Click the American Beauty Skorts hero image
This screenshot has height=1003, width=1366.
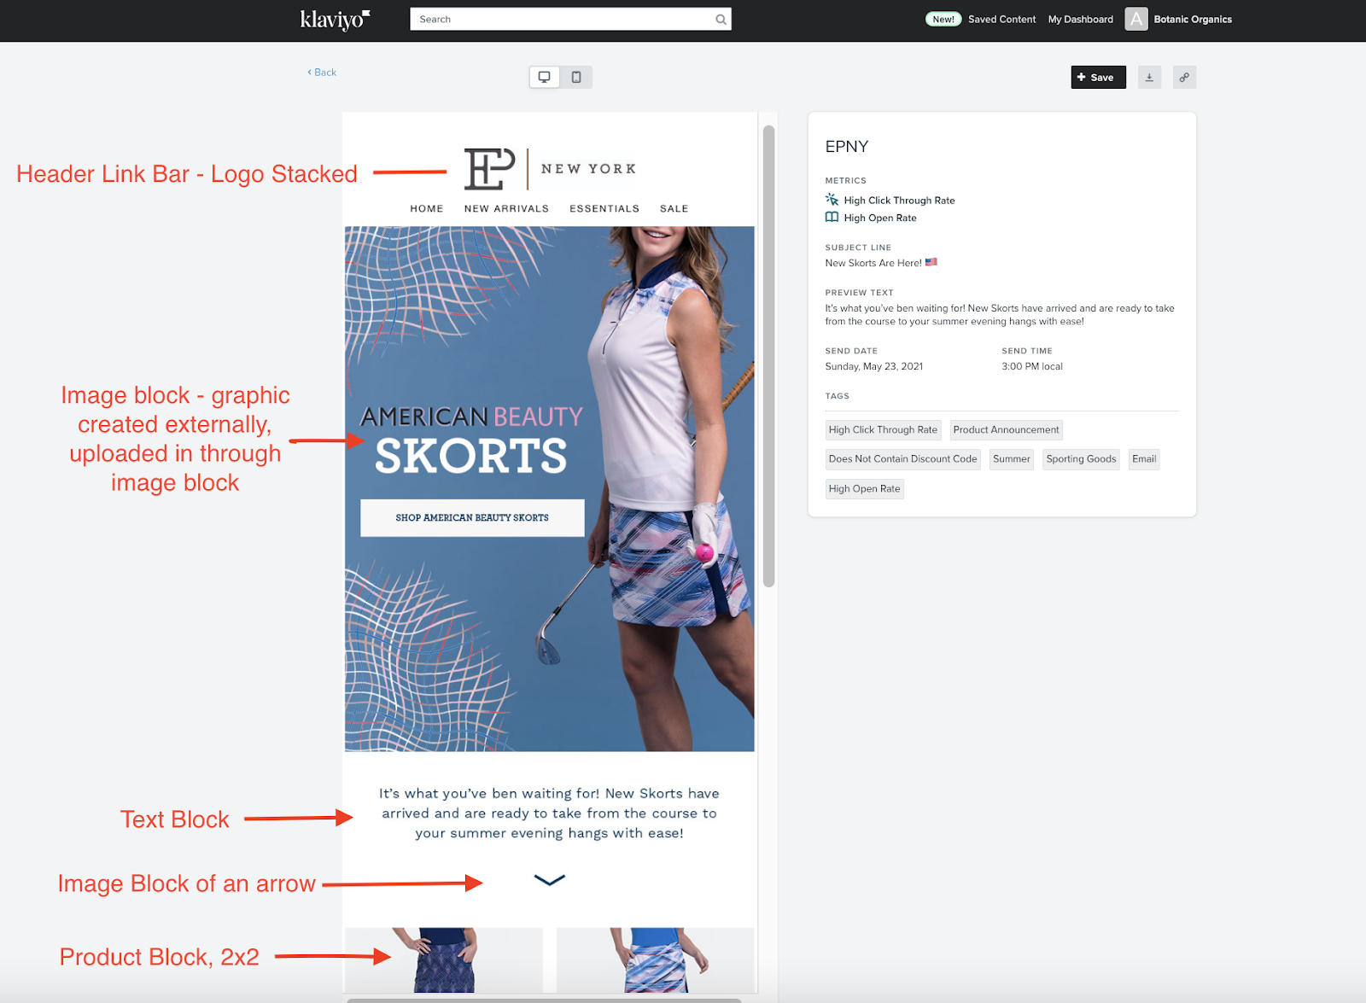tap(550, 488)
